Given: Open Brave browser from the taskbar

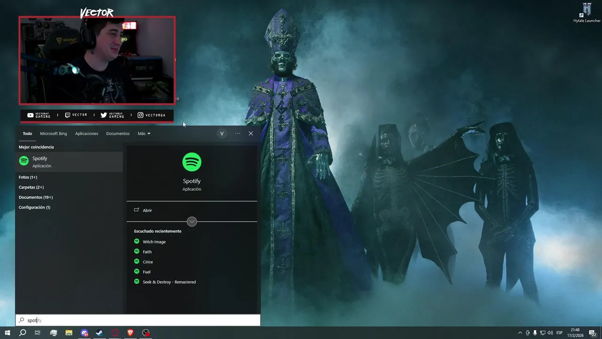Looking at the screenshot, I should coord(130,333).
